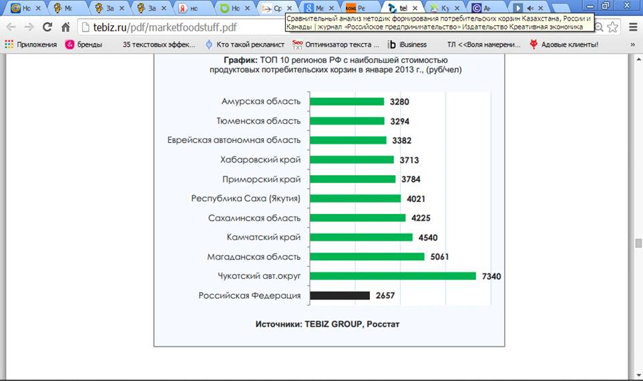Click the Еврейская автономная область label
This screenshot has height=381, width=643.
pyautogui.click(x=234, y=140)
